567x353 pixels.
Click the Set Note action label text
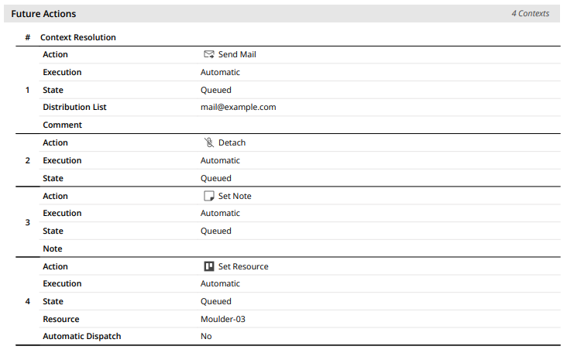point(235,197)
